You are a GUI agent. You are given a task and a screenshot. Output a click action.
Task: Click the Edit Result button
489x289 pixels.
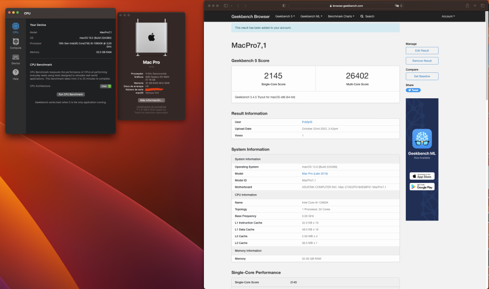[x=422, y=50]
